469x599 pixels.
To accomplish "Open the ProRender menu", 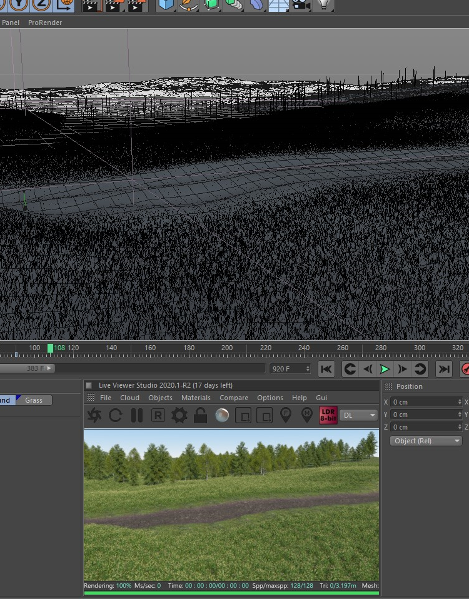I will [44, 23].
